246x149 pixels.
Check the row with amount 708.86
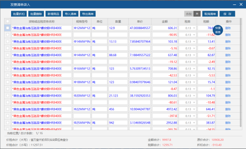point(7,68)
